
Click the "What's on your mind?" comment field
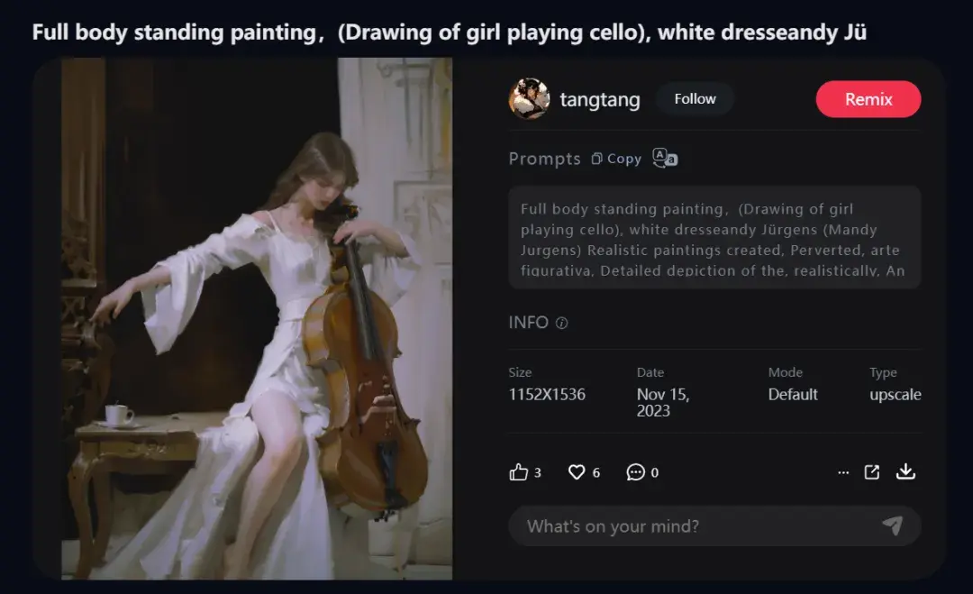[714, 526]
